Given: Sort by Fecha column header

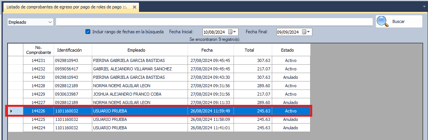Looking at the screenshot, I should click(x=211, y=50).
